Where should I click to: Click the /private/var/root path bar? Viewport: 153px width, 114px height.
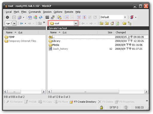(98, 28)
